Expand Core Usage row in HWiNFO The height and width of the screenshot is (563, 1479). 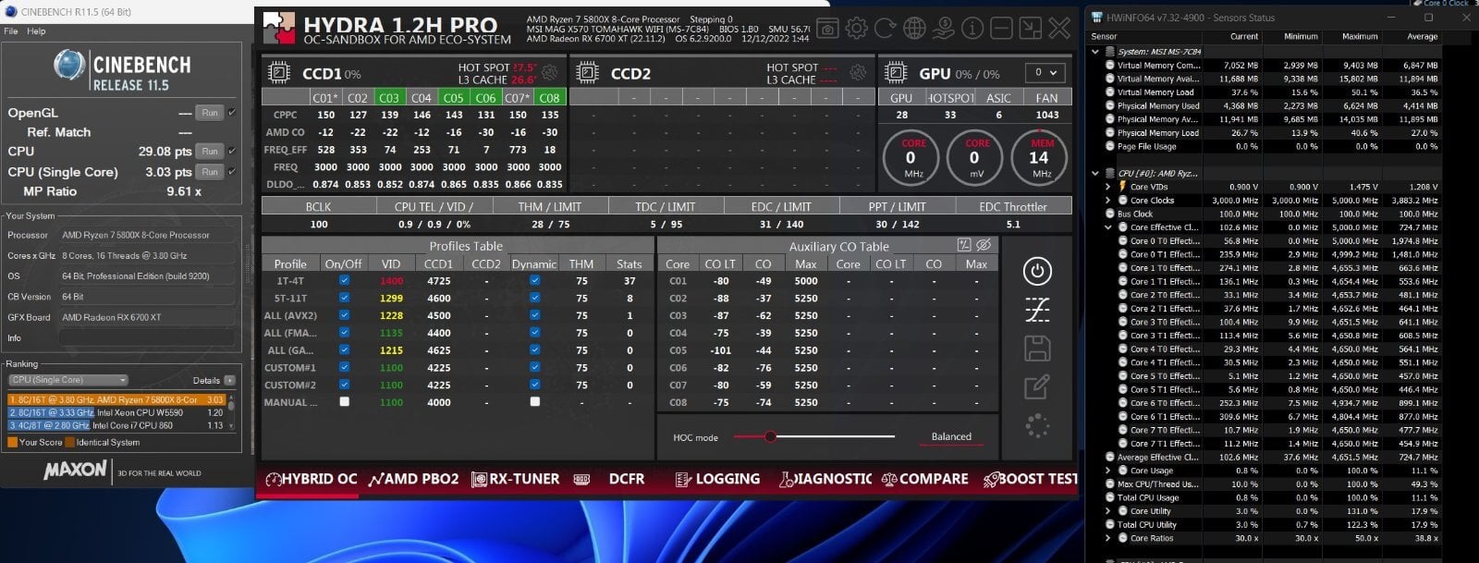point(1109,471)
